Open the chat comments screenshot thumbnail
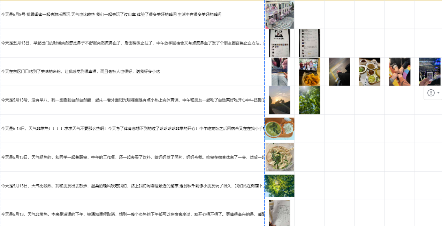 click(309, 43)
